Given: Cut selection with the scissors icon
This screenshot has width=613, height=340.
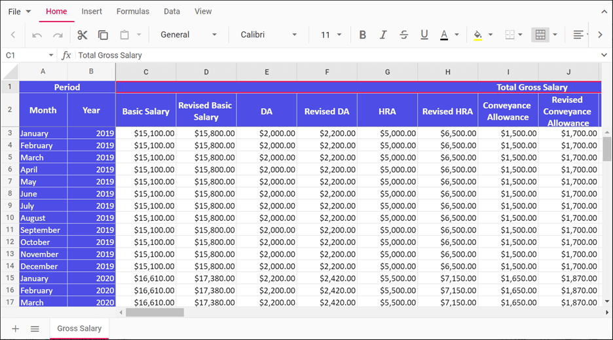Looking at the screenshot, I should 82,35.
